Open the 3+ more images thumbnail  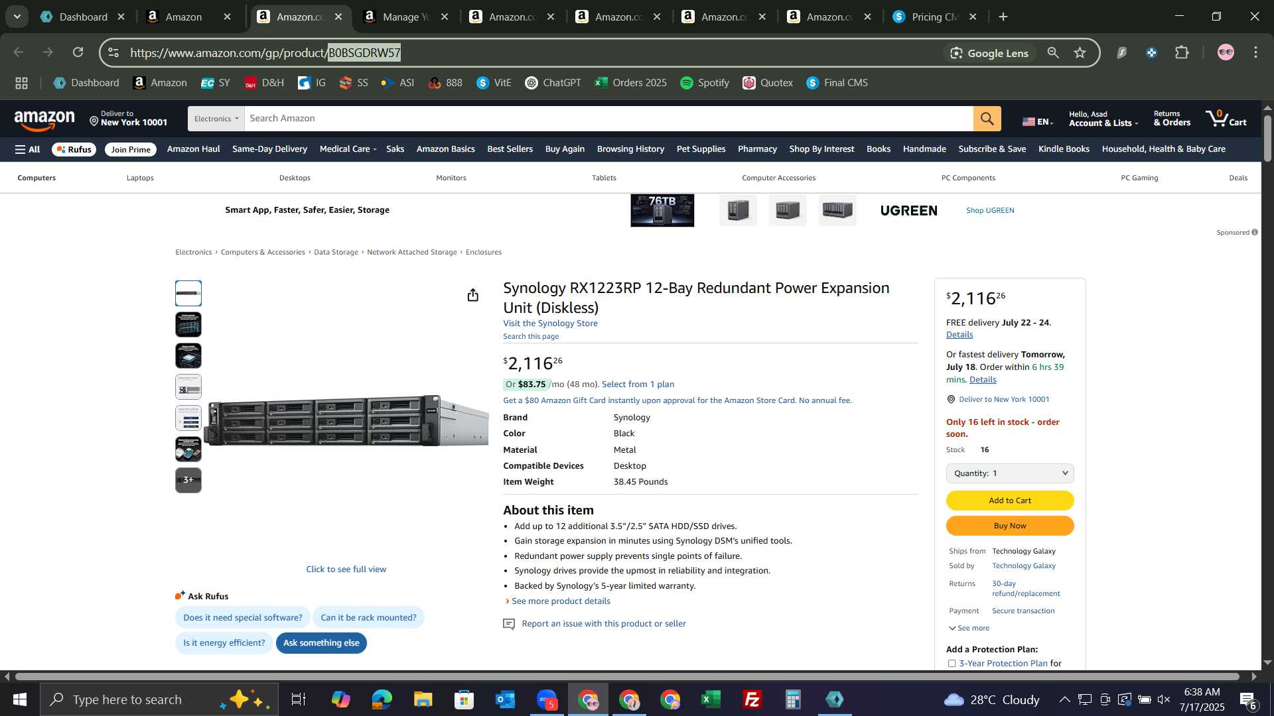(188, 480)
